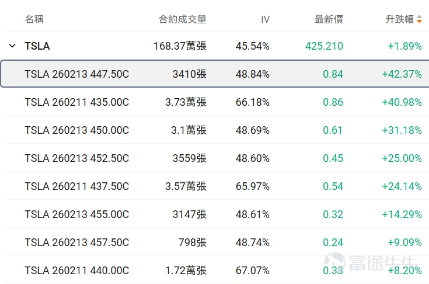Click TSLA change +1.89%
Screen dimensions: 429x284
tap(405, 46)
